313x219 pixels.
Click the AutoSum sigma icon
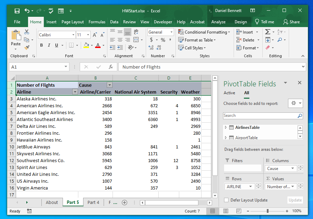pyautogui.click(x=268, y=32)
